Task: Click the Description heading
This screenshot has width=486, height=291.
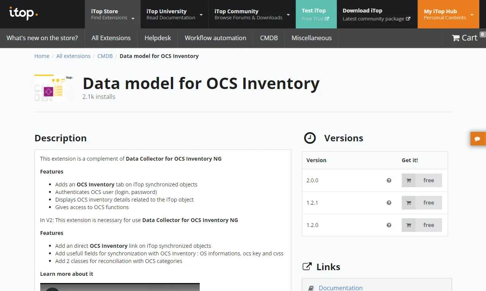Action: click(61, 138)
